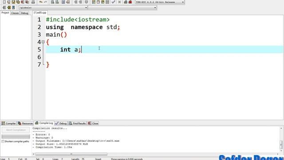Click the Abort Compilation button
284x160 pixels.
(x=16, y=130)
